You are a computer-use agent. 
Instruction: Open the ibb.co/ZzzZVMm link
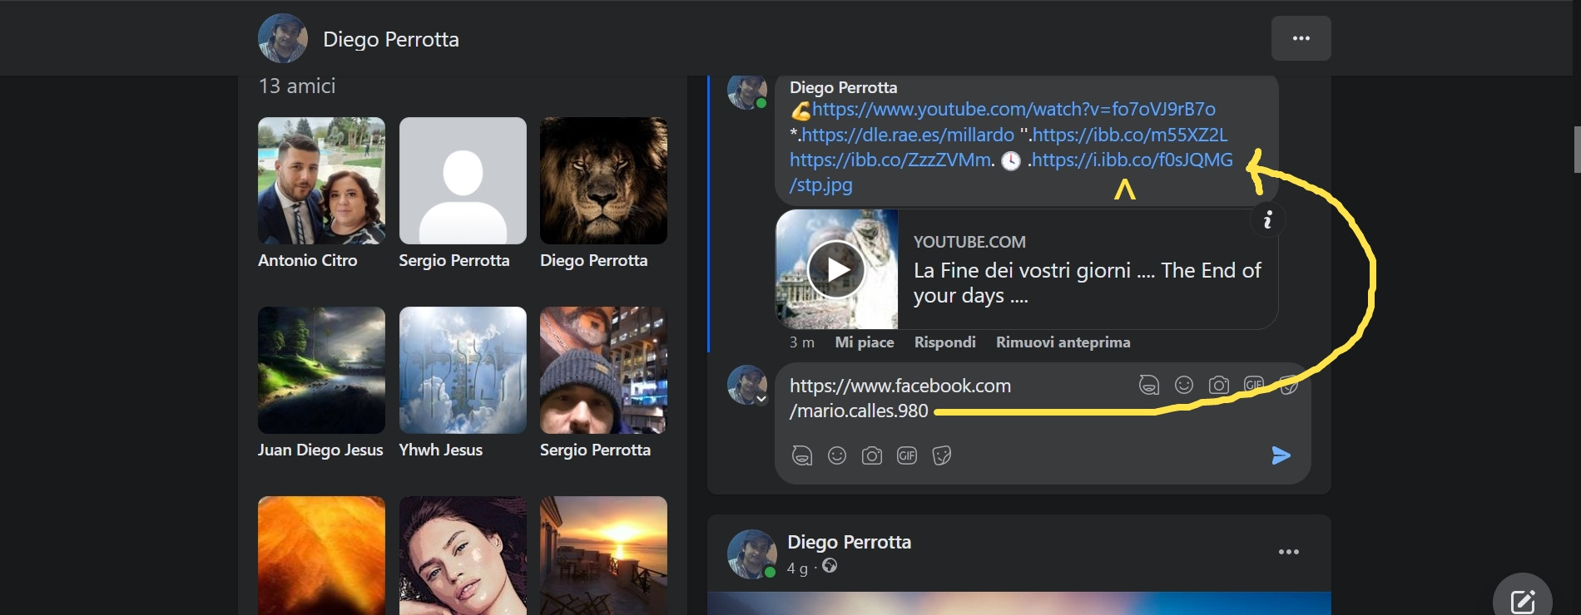(x=891, y=160)
